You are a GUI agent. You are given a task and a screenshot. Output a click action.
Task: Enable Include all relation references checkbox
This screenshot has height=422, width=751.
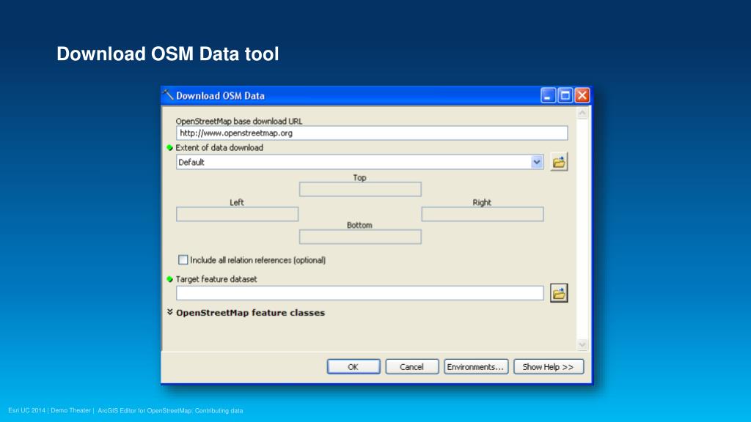[x=183, y=260]
